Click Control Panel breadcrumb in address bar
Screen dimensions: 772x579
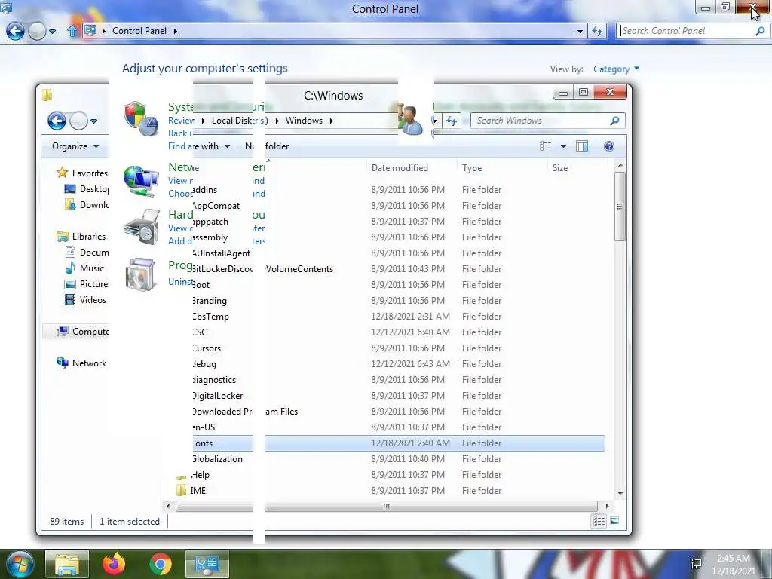coord(139,31)
